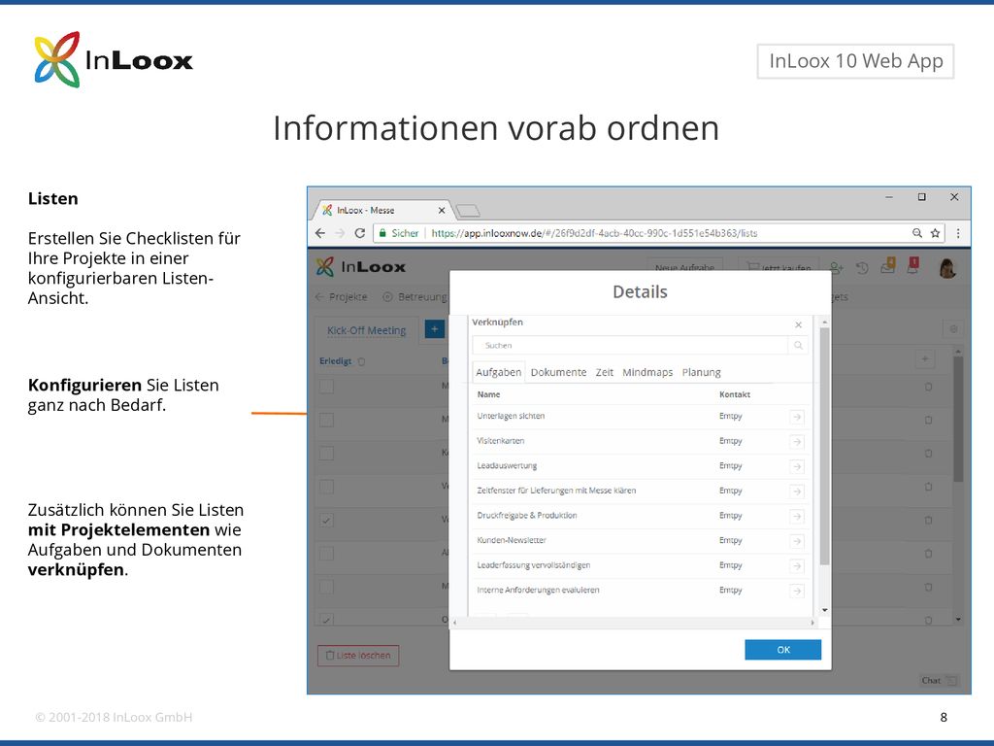This screenshot has width=994, height=746.
Task: Select the Kunden-Newsletter task name
Action: (511, 540)
